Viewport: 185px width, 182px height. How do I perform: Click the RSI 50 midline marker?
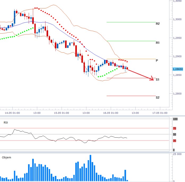click(x=174, y=134)
